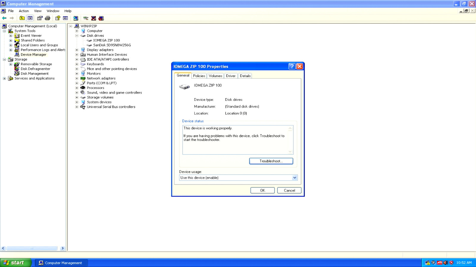This screenshot has height=267, width=476.
Task: Click the Help toolbar icon
Action: (58, 18)
